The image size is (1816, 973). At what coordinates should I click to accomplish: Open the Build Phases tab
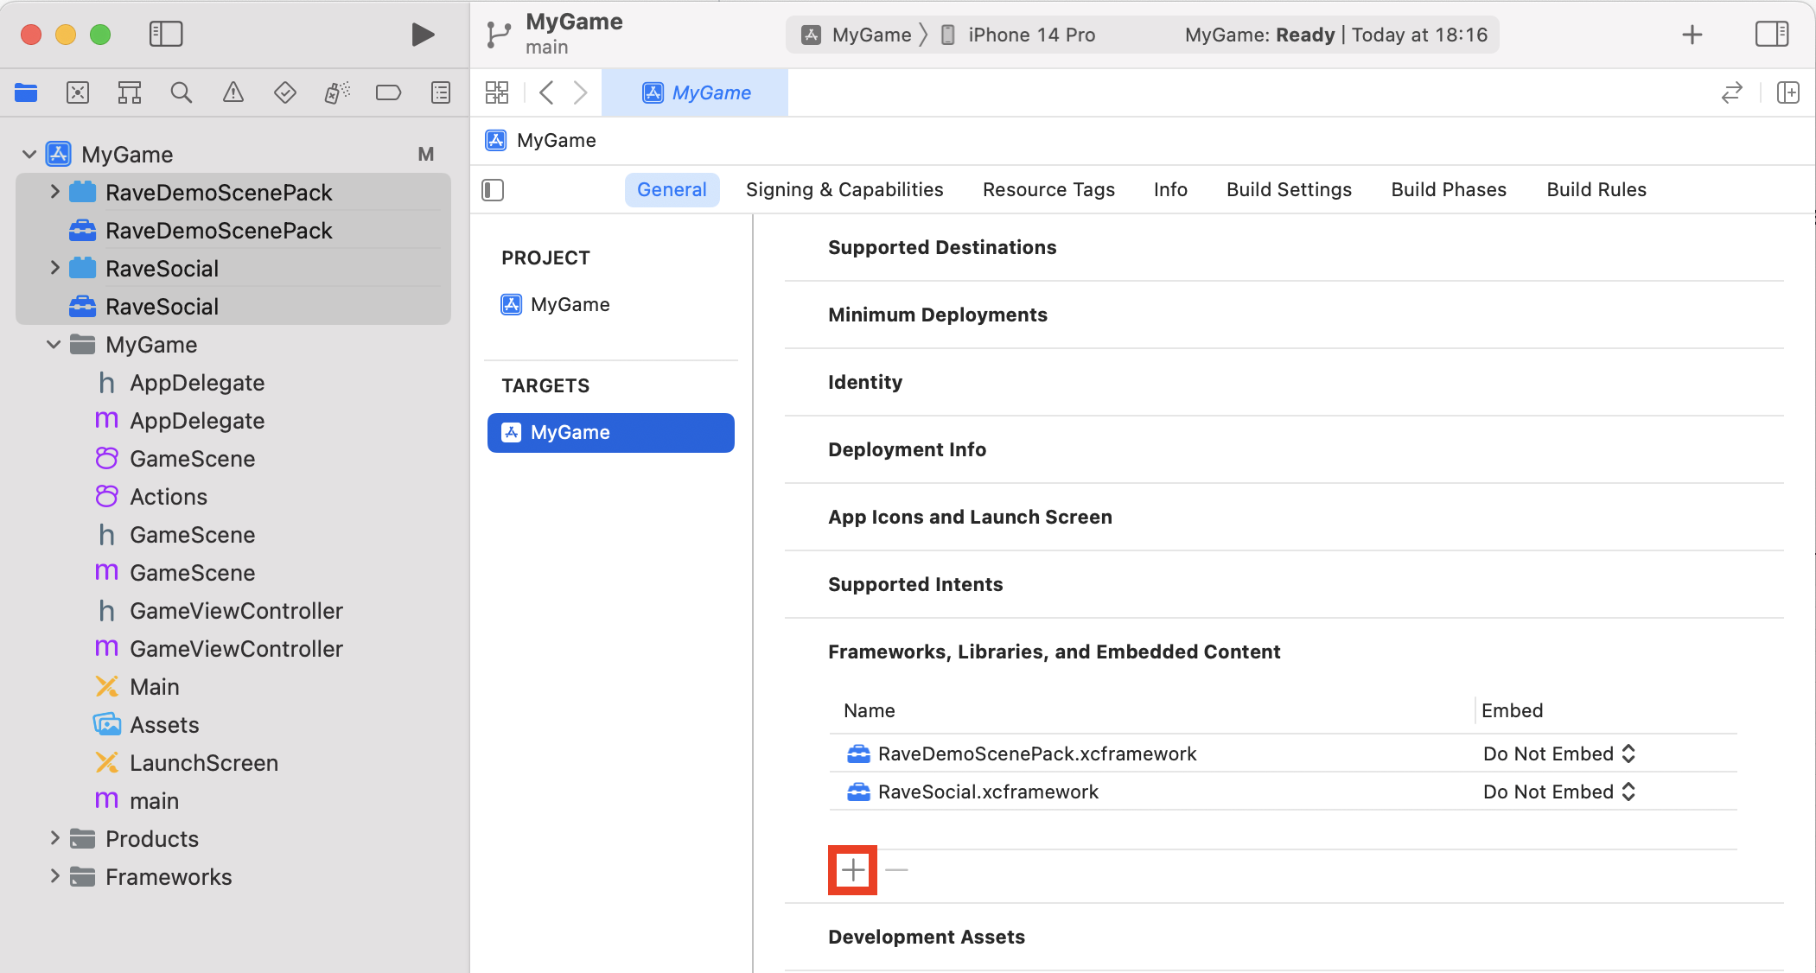[x=1449, y=190]
